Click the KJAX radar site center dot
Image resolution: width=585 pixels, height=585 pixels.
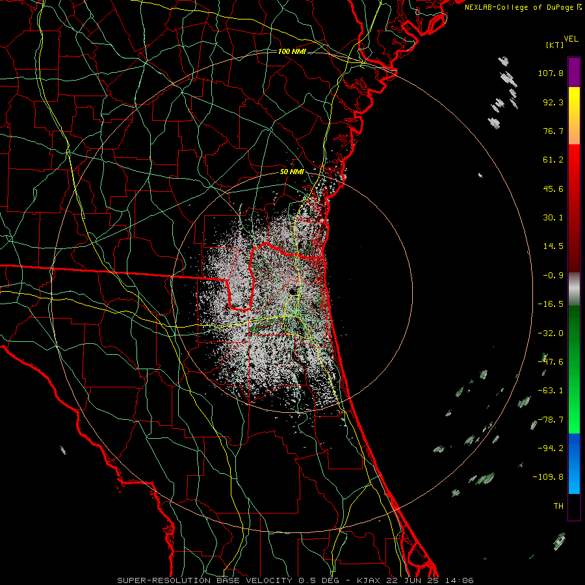(292, 291)
